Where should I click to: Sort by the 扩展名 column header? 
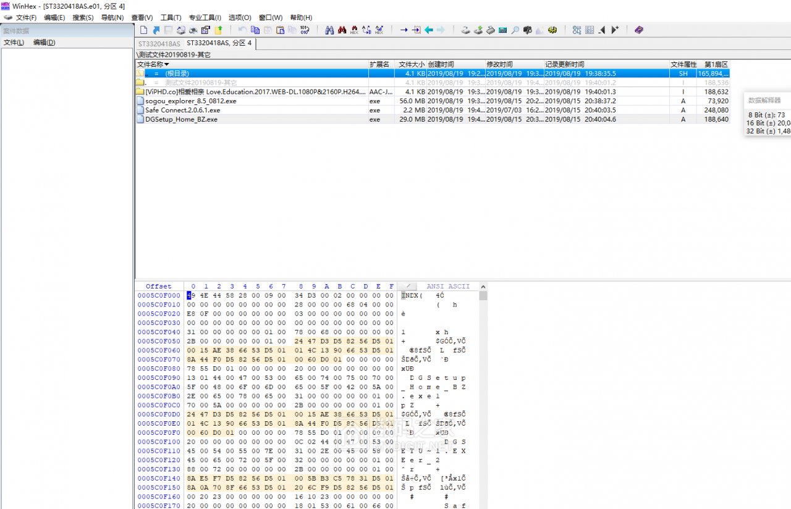point(381,64)
